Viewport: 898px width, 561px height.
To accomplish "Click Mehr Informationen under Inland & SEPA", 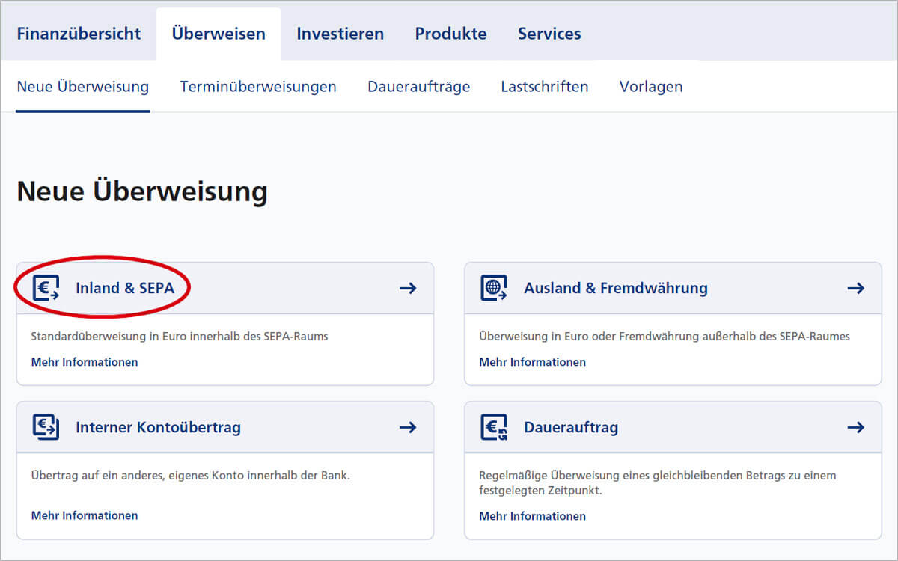I will (x=84, y=361).
